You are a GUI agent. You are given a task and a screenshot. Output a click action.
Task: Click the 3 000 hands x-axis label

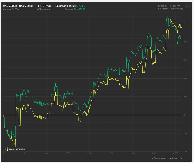pos(132,153)
